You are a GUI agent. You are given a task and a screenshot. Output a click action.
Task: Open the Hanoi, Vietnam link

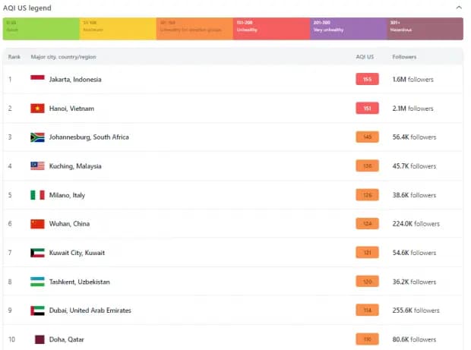point(71,109)
